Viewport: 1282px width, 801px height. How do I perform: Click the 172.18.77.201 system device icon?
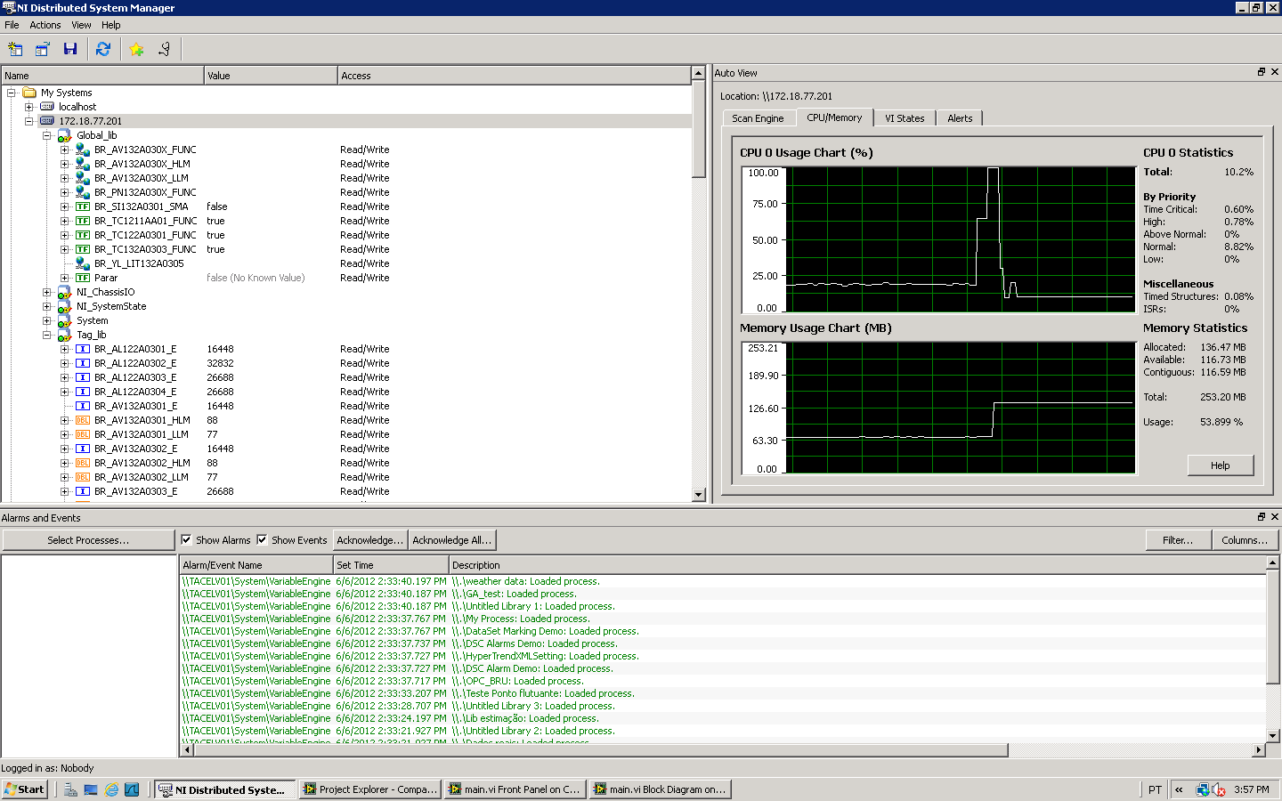point(47,121)
